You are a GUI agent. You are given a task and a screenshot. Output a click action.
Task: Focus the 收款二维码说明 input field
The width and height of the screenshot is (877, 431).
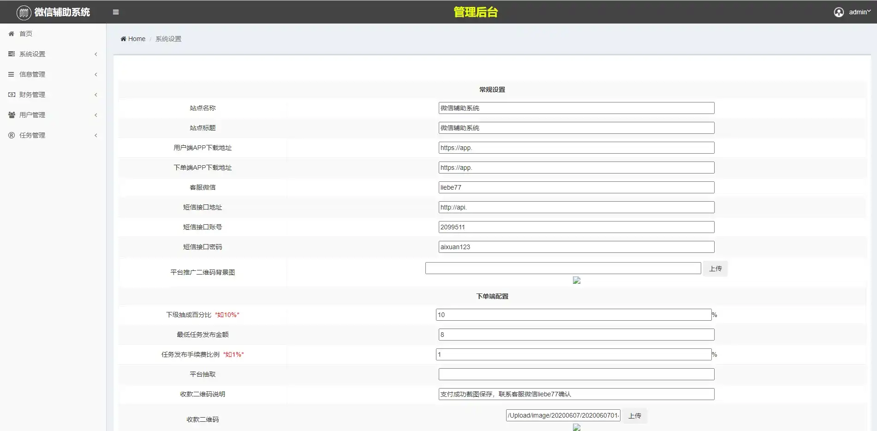[x=576, y=394]
